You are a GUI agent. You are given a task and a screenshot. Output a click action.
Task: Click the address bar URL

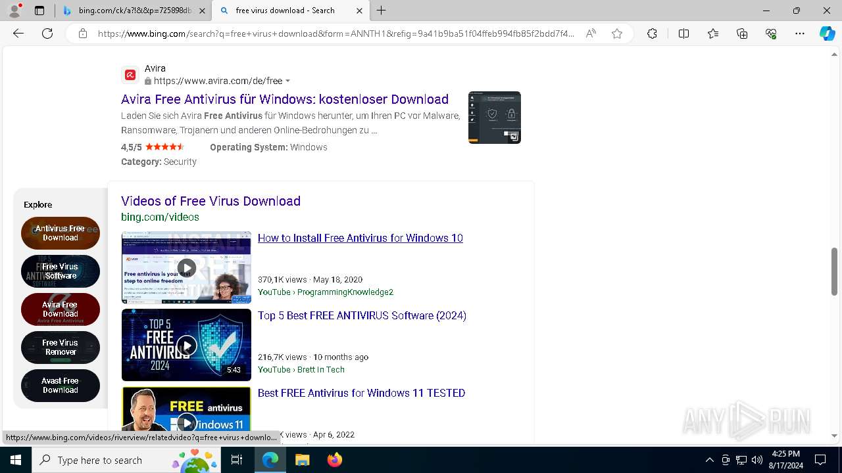point(335,34)
